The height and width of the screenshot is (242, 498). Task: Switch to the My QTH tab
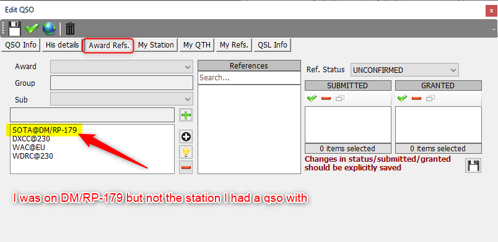197,45
